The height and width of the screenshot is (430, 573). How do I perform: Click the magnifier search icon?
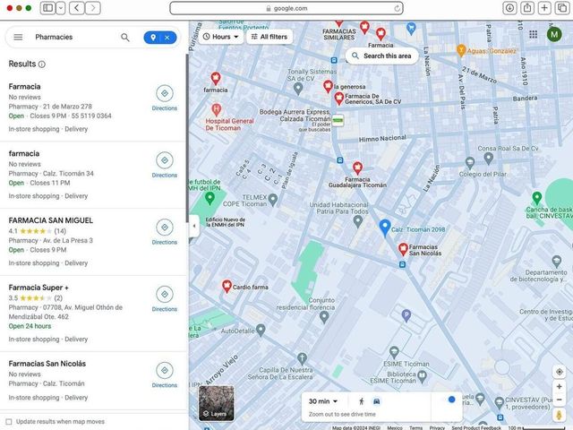[125, 38]
